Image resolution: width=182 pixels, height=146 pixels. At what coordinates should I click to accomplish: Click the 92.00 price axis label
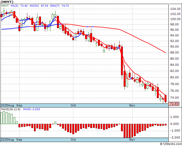(175, 41)
